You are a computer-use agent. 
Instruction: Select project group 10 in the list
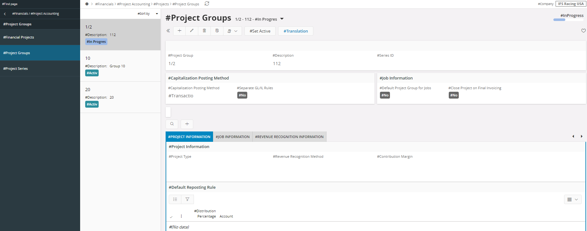(120, 66)
